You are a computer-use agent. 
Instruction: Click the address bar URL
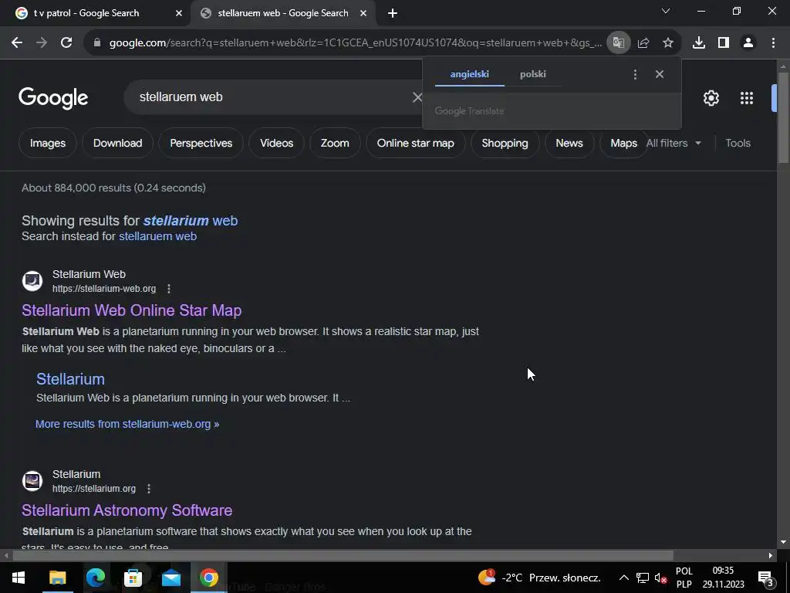click(x=355, y=43)
